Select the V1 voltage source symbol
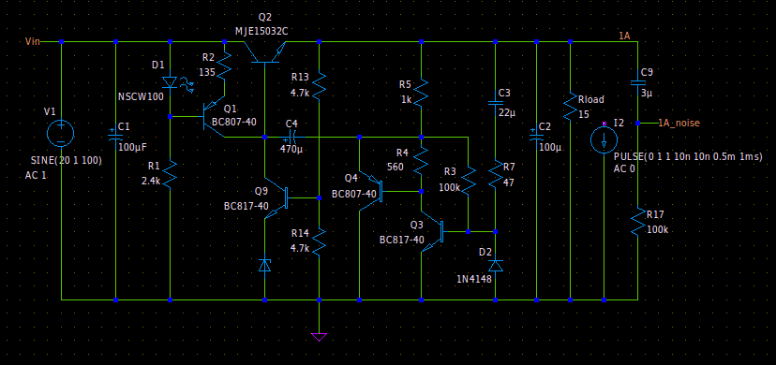Screen dimensions: 776x365 (x=61, y=133)
